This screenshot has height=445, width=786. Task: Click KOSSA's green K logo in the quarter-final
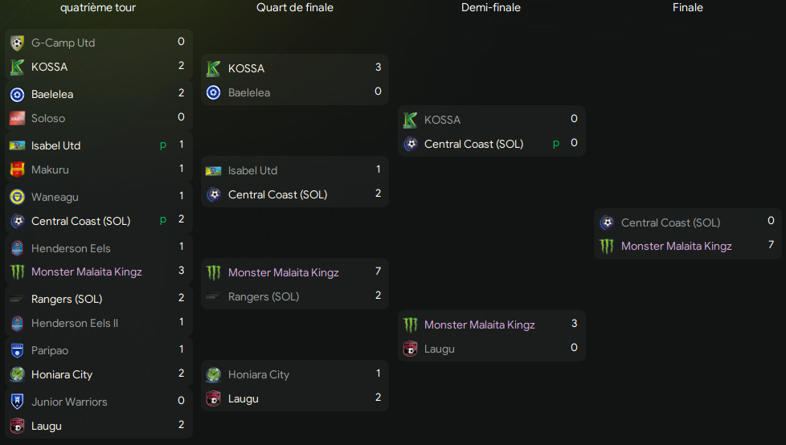[214, 68]
